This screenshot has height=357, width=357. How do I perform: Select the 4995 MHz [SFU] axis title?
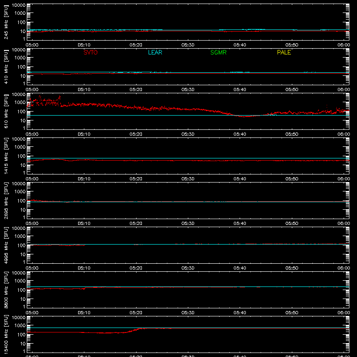click(6, 245)
